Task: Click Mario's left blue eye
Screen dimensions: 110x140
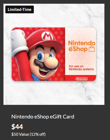Action: click(40, 57)
